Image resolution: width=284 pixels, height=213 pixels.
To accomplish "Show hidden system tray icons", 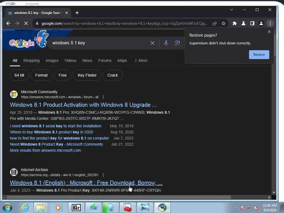I will coord(236,208).
